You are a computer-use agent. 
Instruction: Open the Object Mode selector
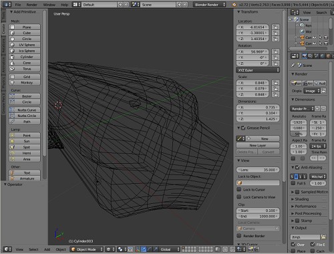point(87,249)
